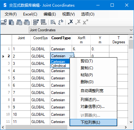Click the first toolbar icon with table windows
Image resolution: width=134 pixels, height=130 pixels.
pyautogui.click(x=4, y=22)
